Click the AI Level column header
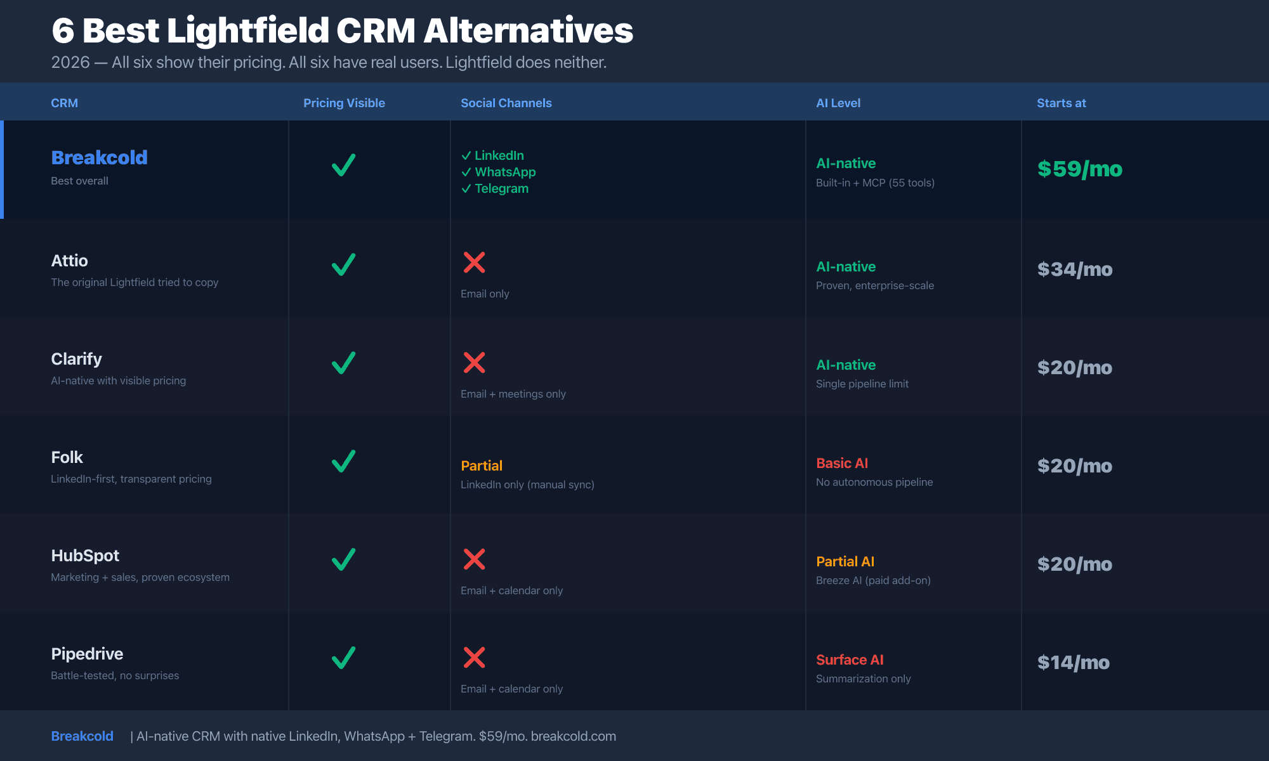This screenshot has width=1269, height=761. pyautogui.click(x=838, y=103)
